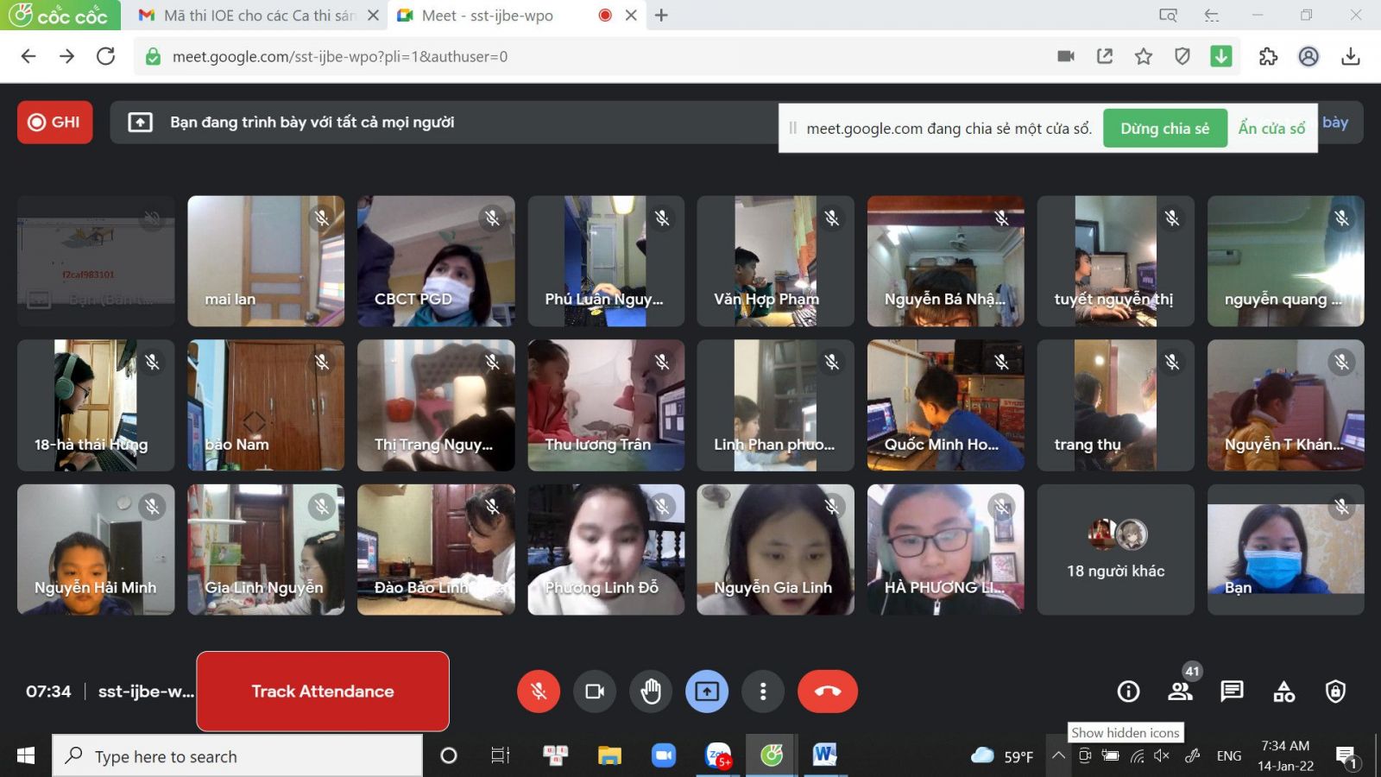This screenshot has height=777, width=1381.
Task: Expand the 18 người khác tile
Action: click(x=1115, y=550)
